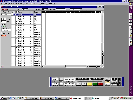Select the Track 5 MIDI track row
Image resolution: width=133 pixels, height=100 pixels.
coord(26,41)
